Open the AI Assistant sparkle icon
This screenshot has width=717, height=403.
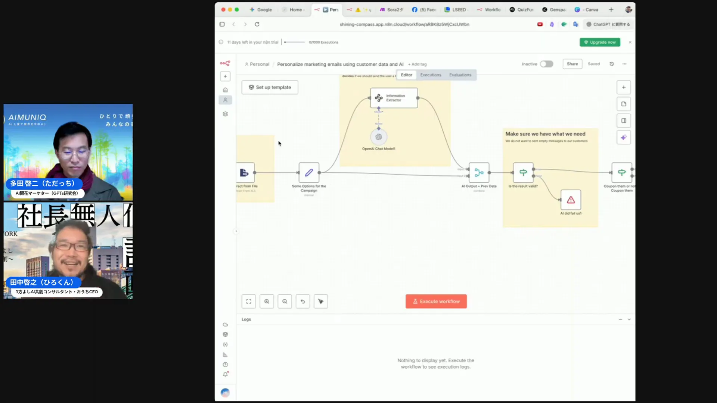pos(624,137)
